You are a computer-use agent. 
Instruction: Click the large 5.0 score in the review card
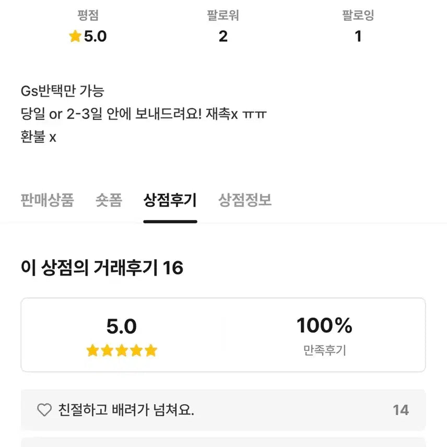[x=122, y=327]
